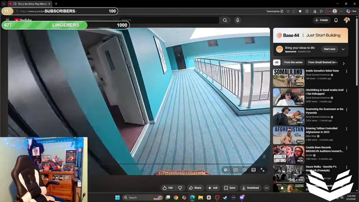
Task: Open Edge settings and more ellipsis
Action: (341, 11)
